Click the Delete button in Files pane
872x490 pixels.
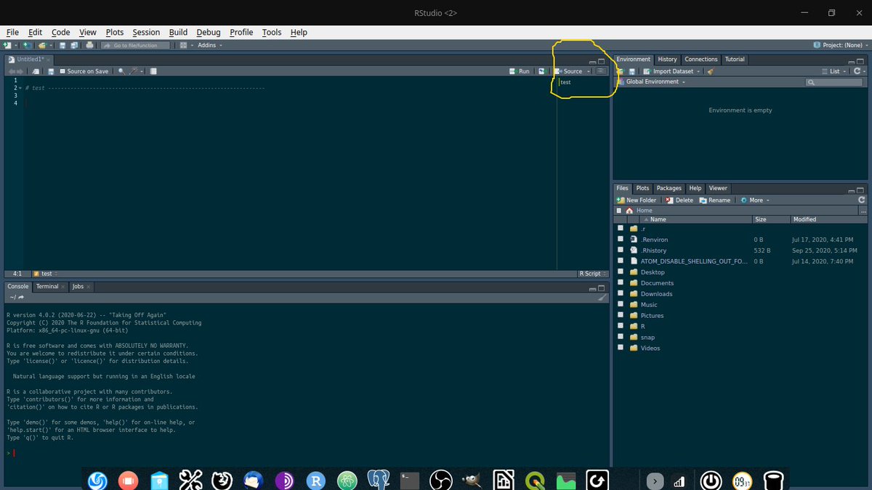679,200
